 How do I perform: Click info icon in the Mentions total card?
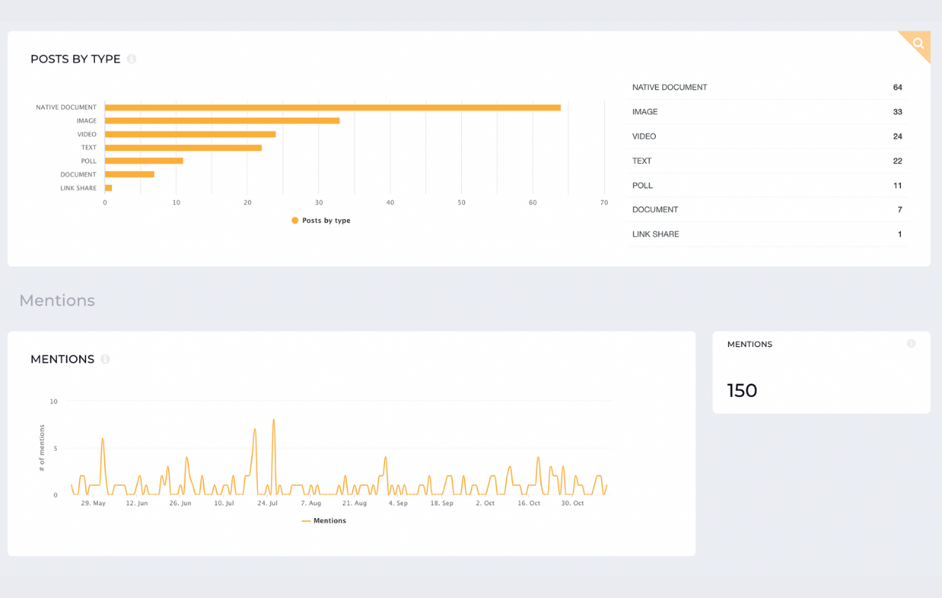(911, 344)
